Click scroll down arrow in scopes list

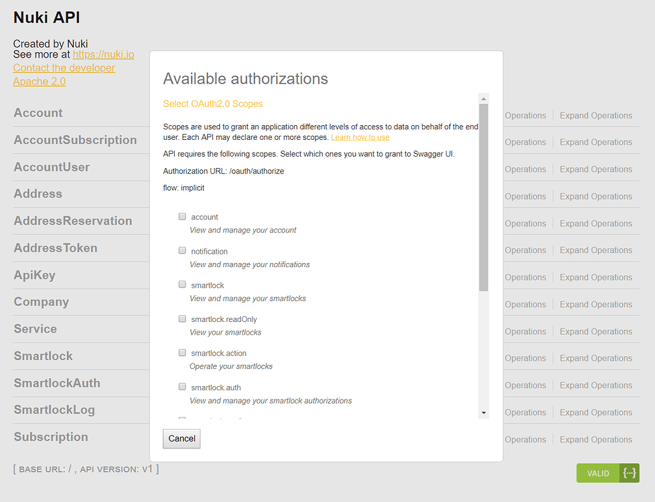484,412
